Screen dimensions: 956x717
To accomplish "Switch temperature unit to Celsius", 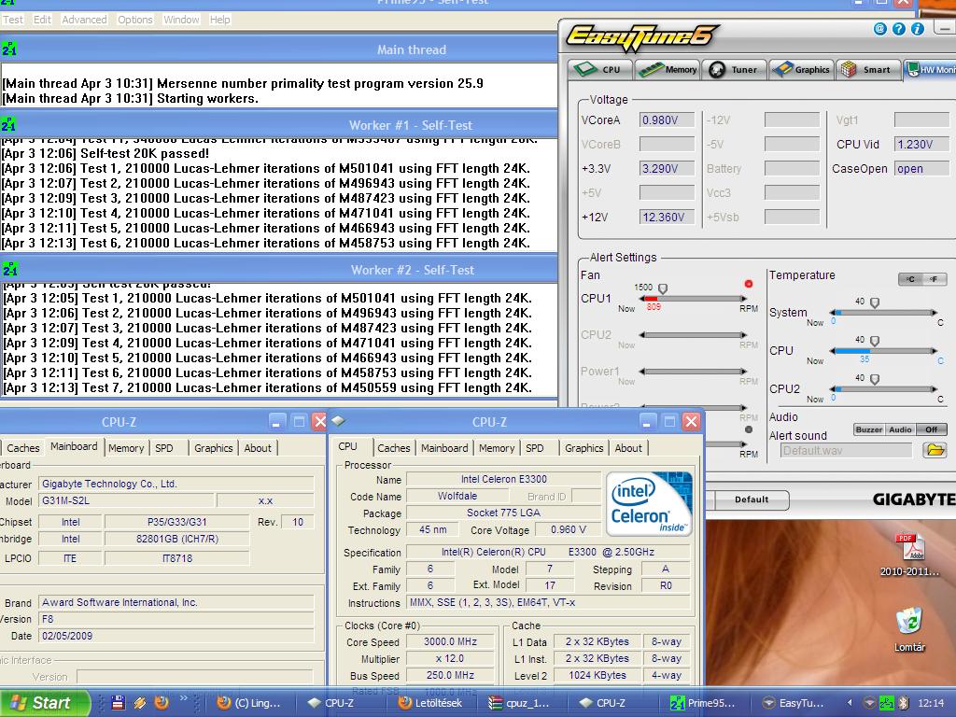I will click(910, 279).
